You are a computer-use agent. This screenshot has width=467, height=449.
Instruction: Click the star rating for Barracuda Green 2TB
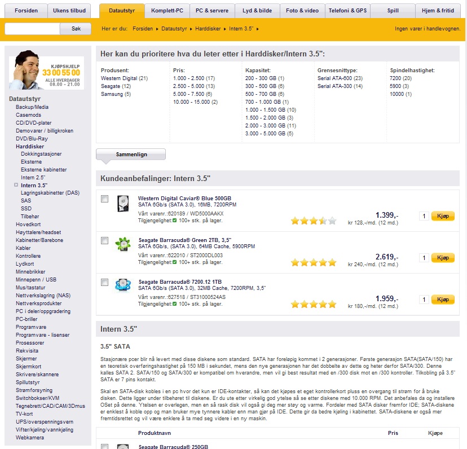pos(314,262)
